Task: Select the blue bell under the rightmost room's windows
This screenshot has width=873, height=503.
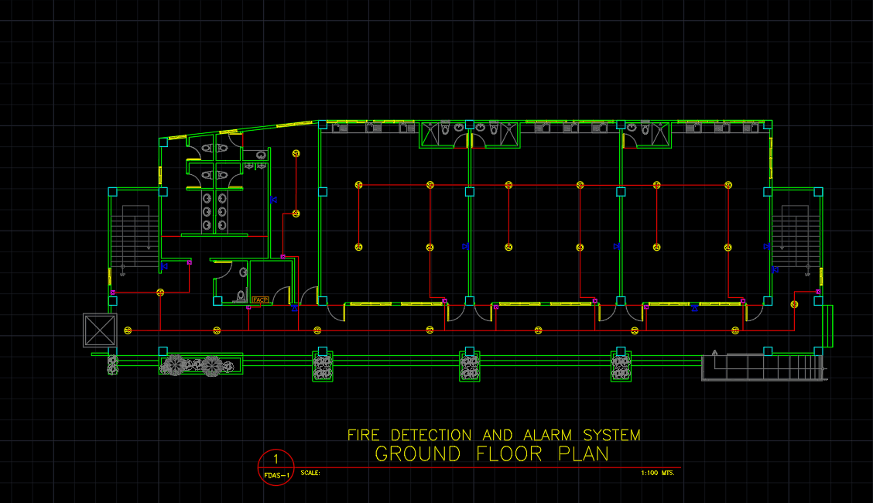Action: pyautogui.click(x=694, y=307)
